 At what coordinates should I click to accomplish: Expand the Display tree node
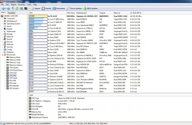pyautogui.click(x=2, y=29)
